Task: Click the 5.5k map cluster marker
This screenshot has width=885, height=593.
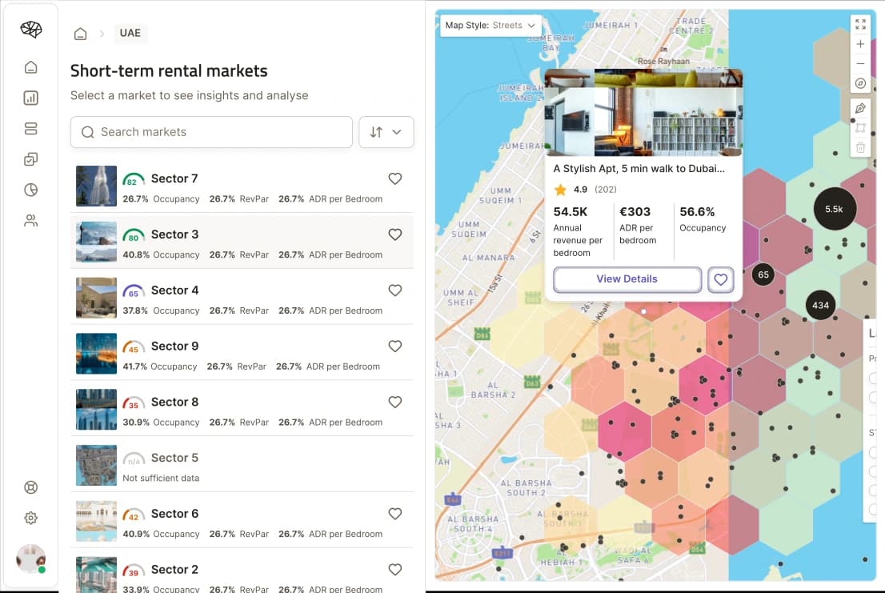Action: (x=834, y=209)
